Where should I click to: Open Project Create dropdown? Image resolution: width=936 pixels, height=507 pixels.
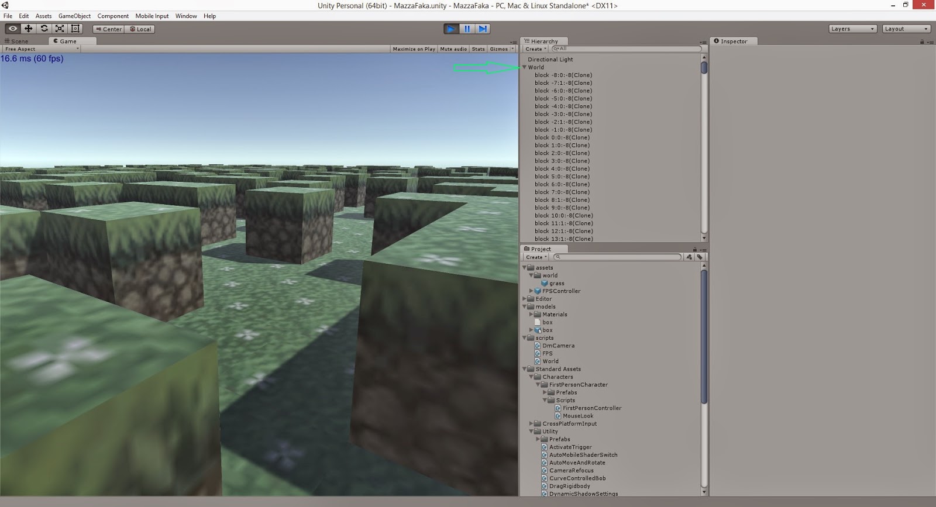[535, 257]
